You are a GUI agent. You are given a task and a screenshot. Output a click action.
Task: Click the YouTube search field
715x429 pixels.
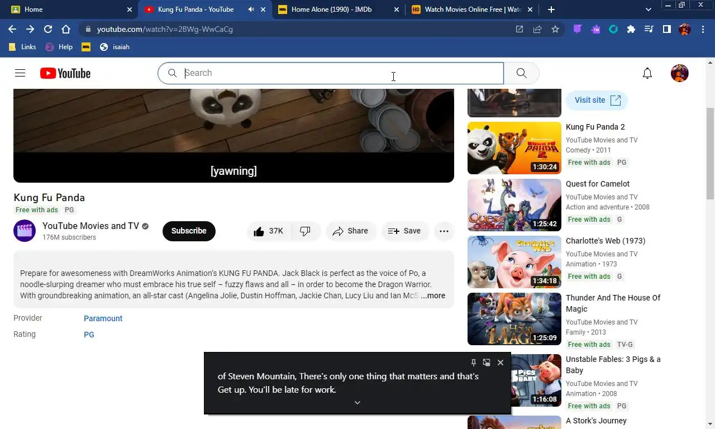click(x=331, y=73)
